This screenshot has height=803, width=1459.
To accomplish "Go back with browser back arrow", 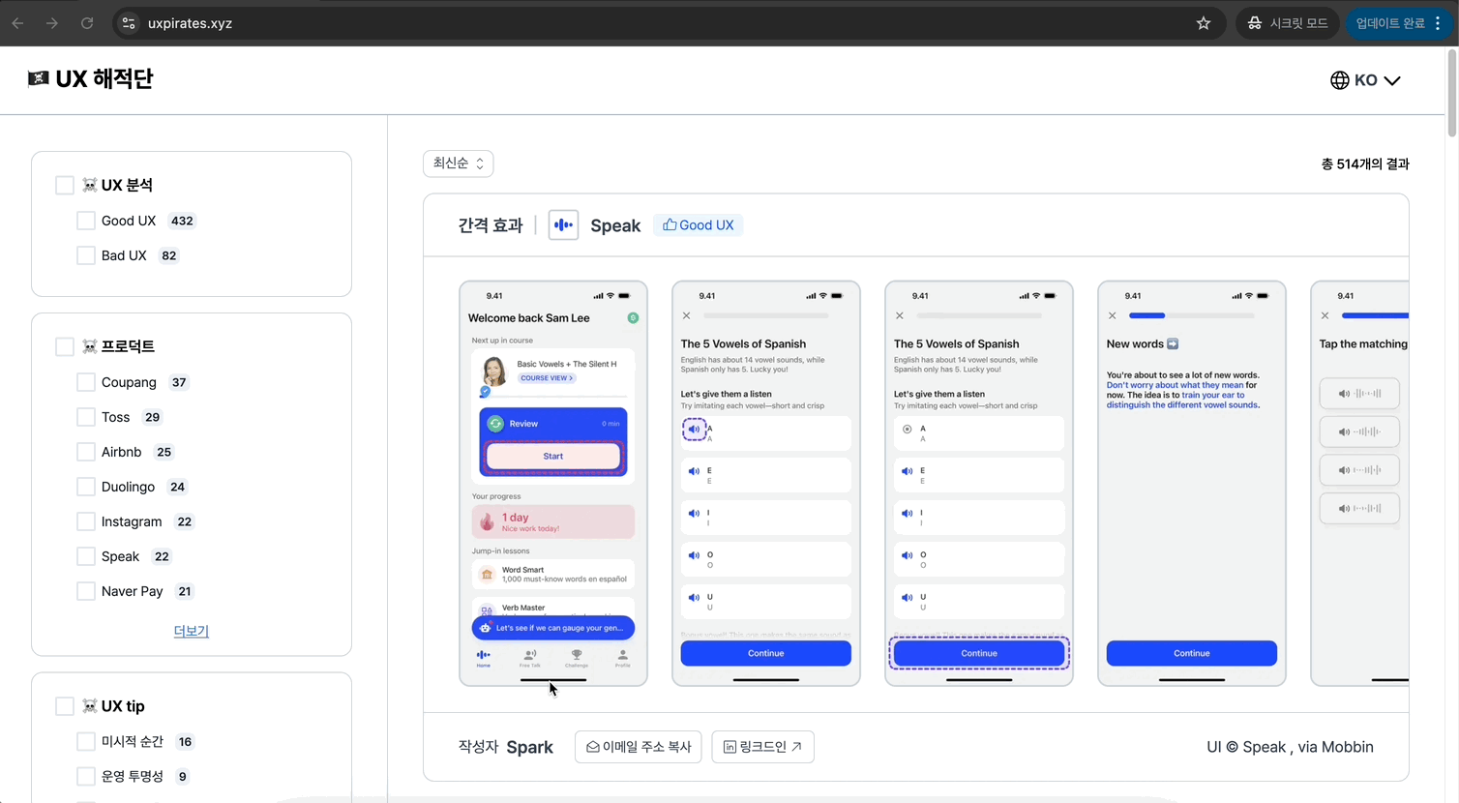I will coord(17,23).
